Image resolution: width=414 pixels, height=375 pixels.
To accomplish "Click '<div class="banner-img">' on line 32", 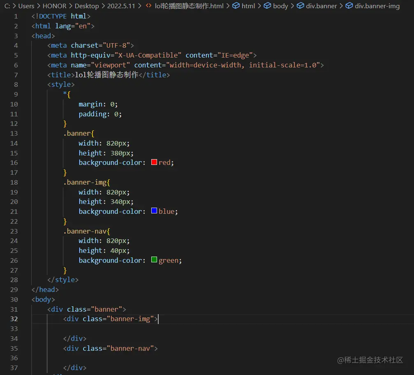I will tap(110, 319).
